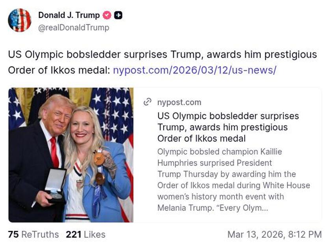The width and height of the screenshot is (331, 250).
Task: Click Trump's flag-painted profile avatar
Action: click(x=20, y=20)
